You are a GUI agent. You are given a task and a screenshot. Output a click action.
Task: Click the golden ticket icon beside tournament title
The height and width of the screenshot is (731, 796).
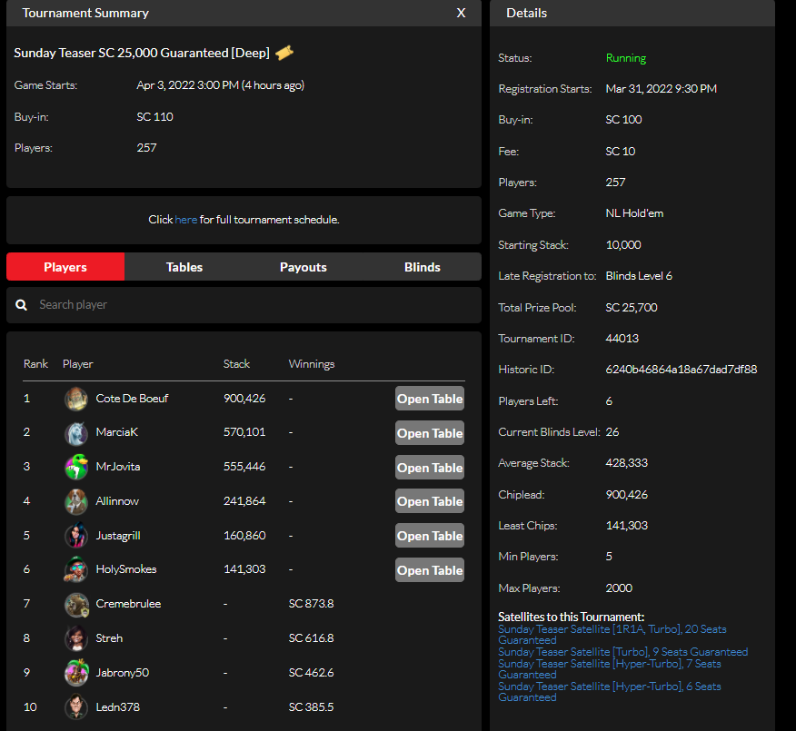click(284, 53)
